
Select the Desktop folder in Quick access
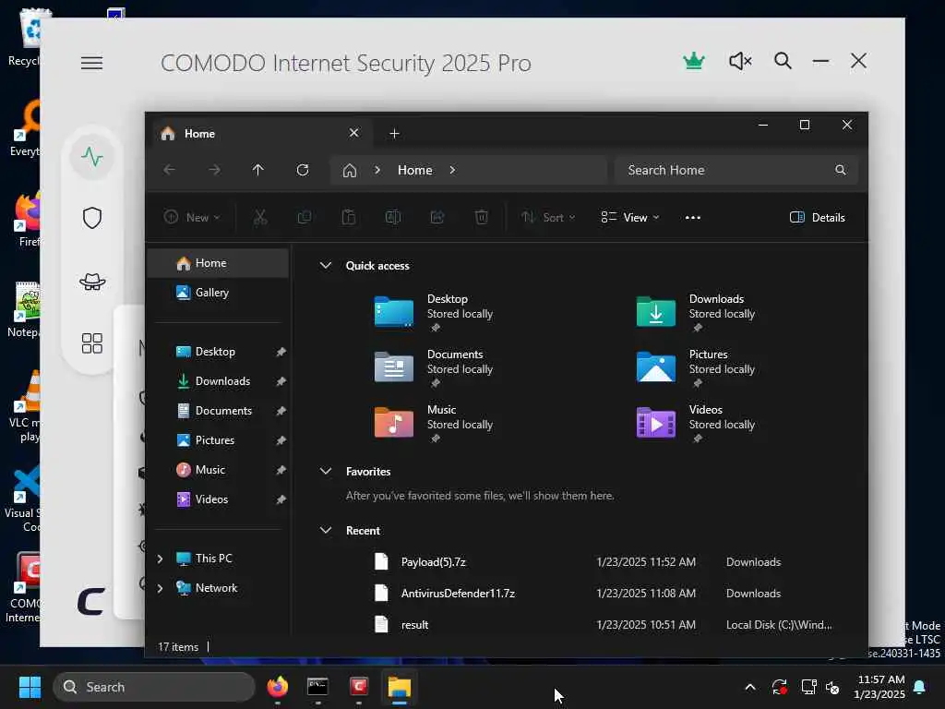[x=434, y=313]
